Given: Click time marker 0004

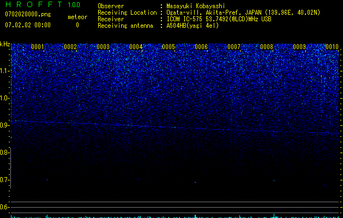Looking at the screenshot, I should (136, 47).
